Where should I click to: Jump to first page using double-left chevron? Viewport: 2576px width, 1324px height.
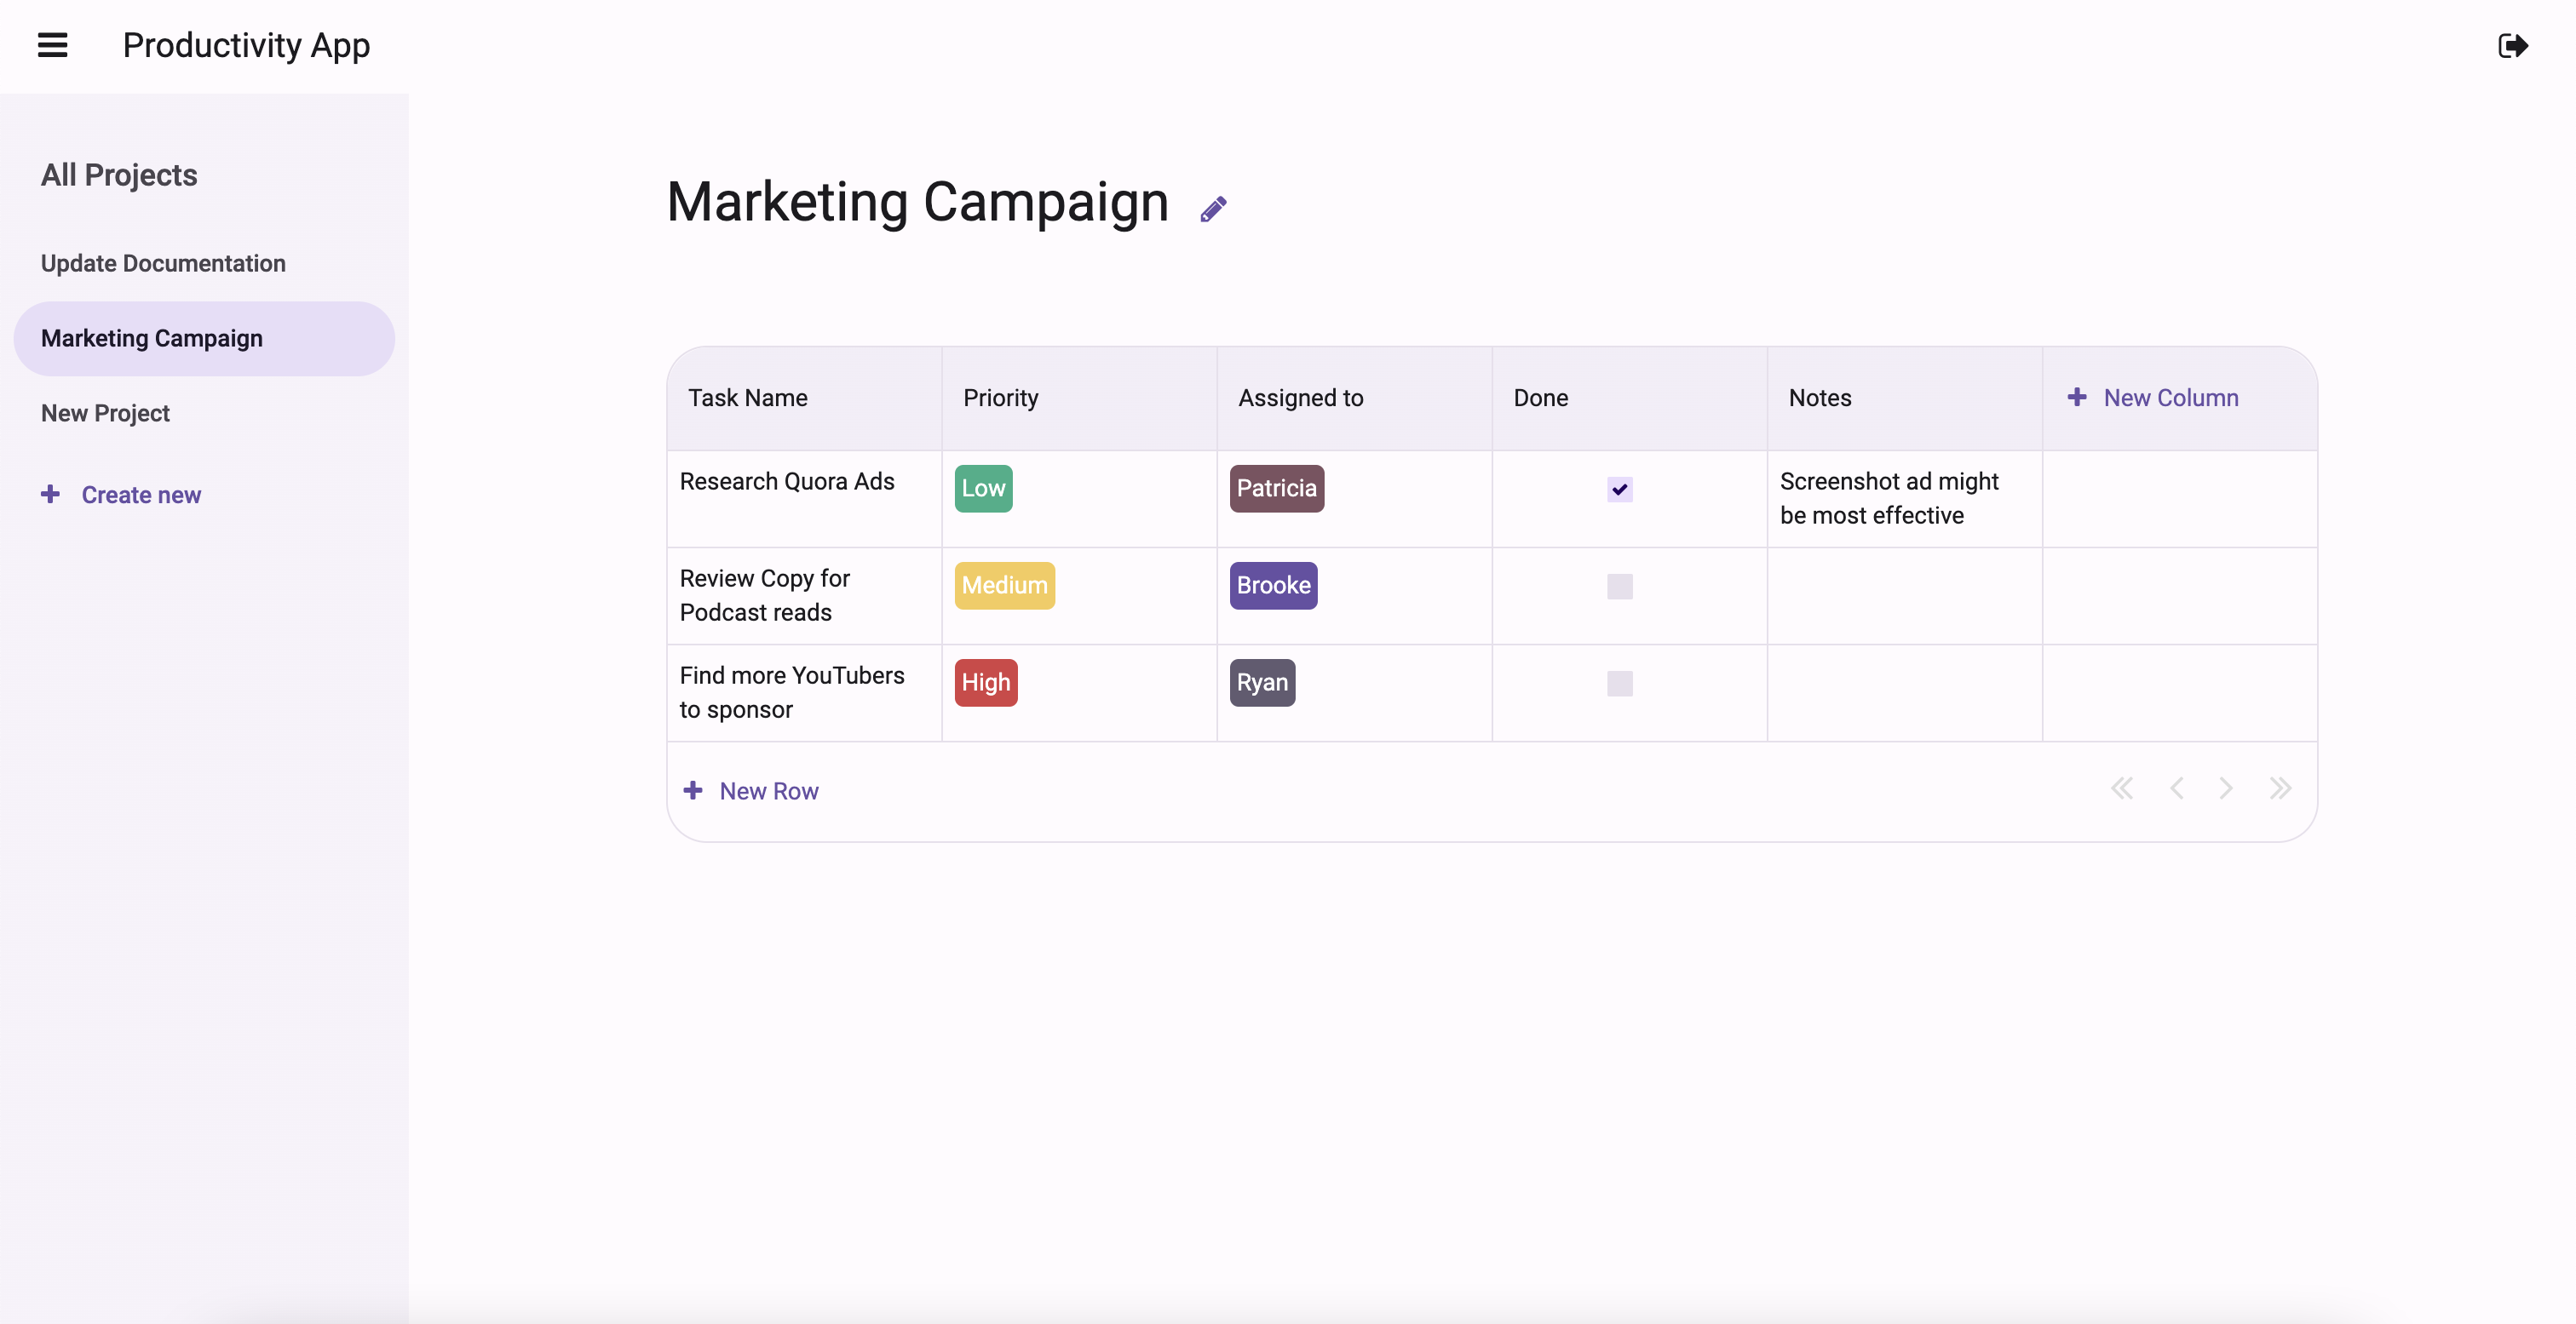pyautogui.click(x=2123, y=788)
